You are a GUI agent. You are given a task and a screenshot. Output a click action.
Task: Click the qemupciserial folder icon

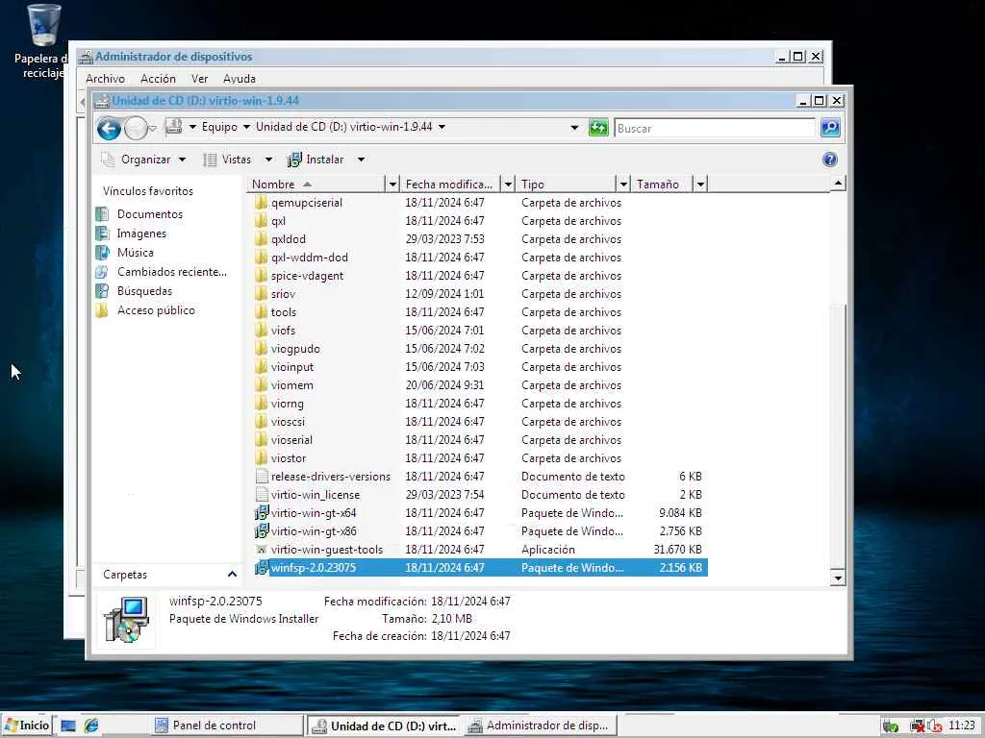[x=262, y=203]
